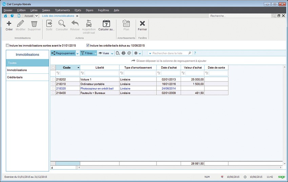Click the filter funnel under Valeur d'achat
Image resolution: width=288 pixels, height=182 pixels.
click(183, 73)
